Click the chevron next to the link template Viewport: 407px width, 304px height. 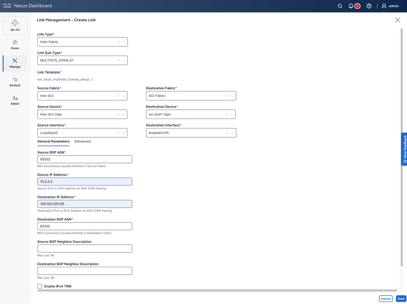pyautogui.click(x=92, y=79)
